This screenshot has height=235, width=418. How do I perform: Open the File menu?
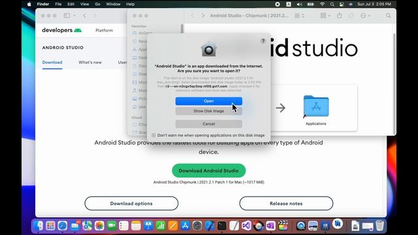(x=58, y=4)
